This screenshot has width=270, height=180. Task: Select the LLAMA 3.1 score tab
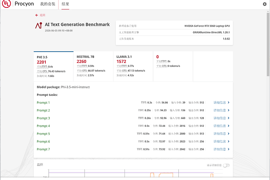(133, 66)
